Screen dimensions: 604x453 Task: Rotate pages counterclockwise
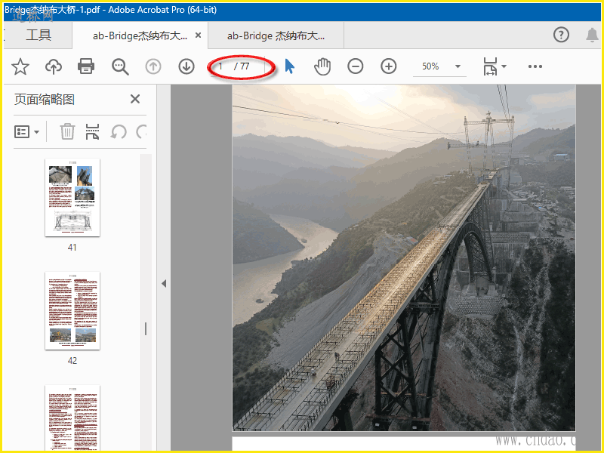[x=119, y=131]
